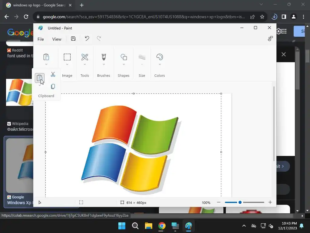Open the File menu in Paint

click(x=41, y=39)
